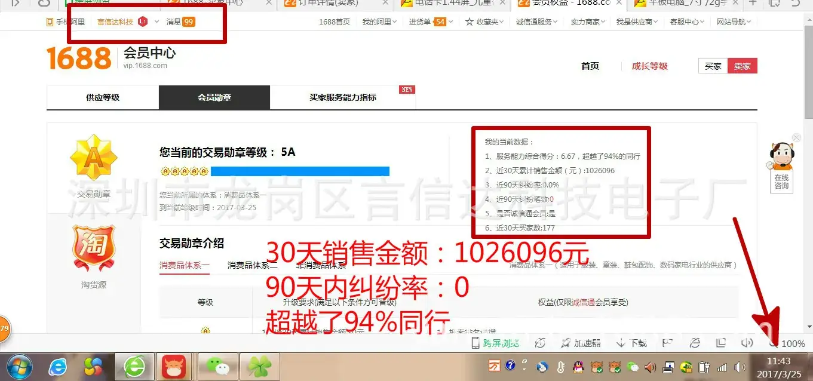Open the 360 browser taskbar button

tap(134, 367)
